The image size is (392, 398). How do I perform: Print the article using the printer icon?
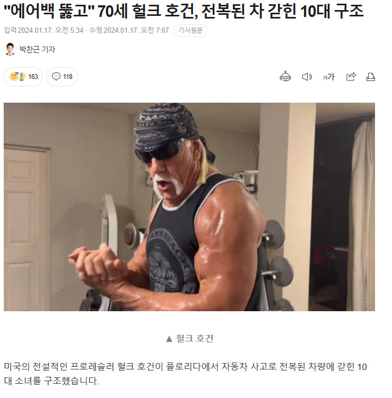[x=370, y=77]
